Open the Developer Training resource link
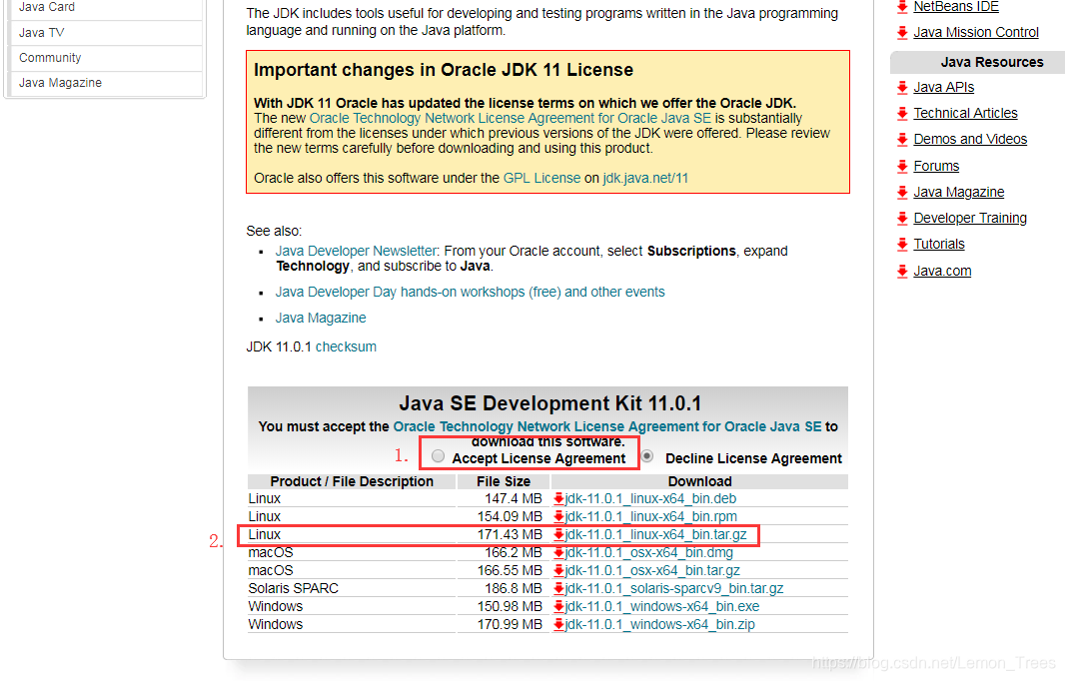Viewport: 1065px width, 681px height. [971, 219]
